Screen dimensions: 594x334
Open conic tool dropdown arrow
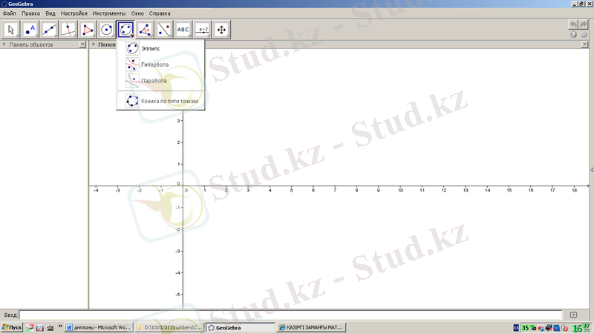[132, 36]
